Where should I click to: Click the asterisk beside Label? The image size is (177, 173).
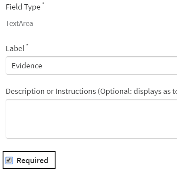(27, 45)
